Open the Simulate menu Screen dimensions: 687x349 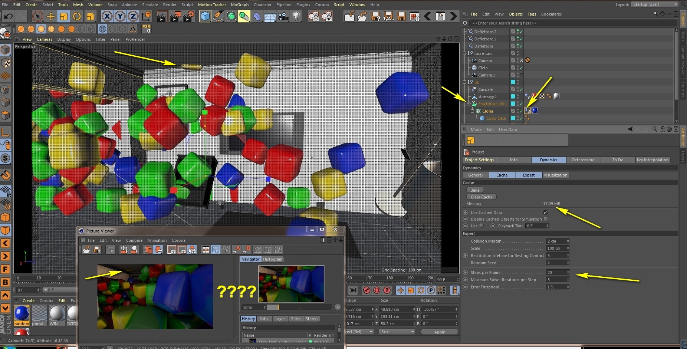click(x=150, y=5)
